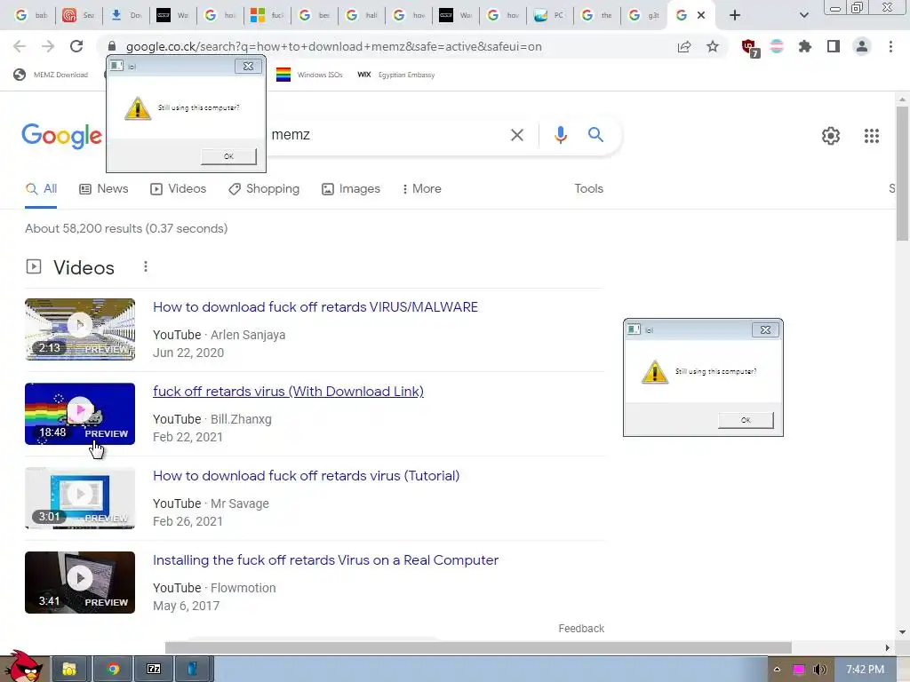Click the Feedback link
The width and height of the screenshot is (910, 682).
tap(581, 629)
